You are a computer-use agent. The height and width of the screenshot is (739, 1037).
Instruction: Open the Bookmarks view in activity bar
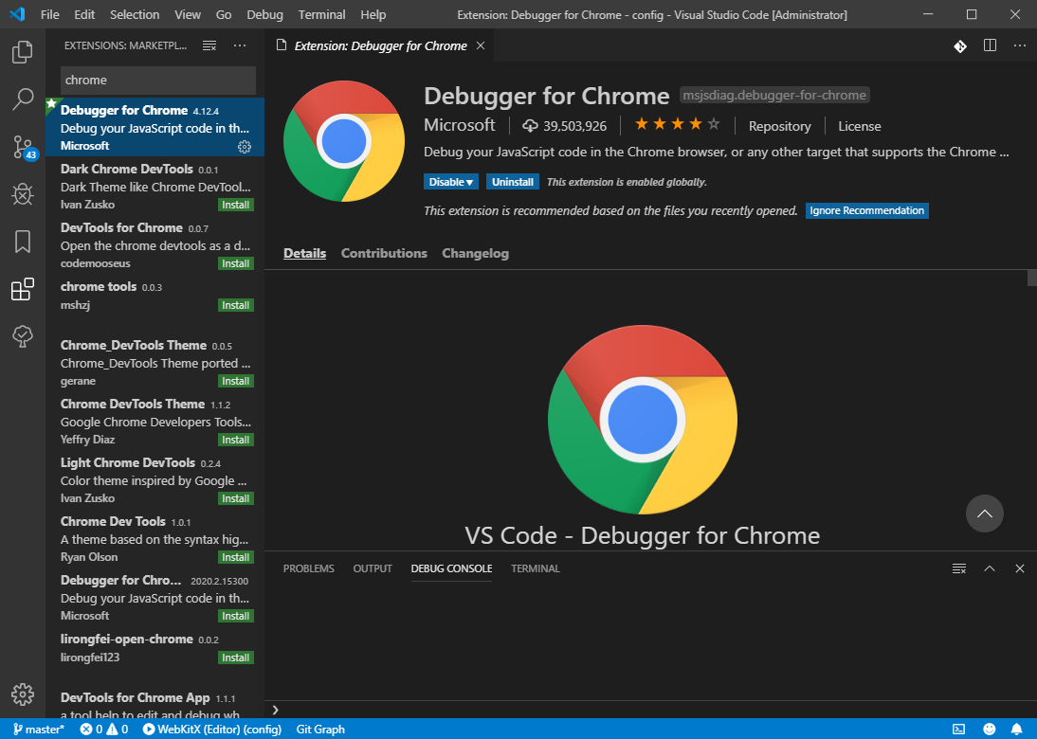pyautogui.click(x=23, y=242)
